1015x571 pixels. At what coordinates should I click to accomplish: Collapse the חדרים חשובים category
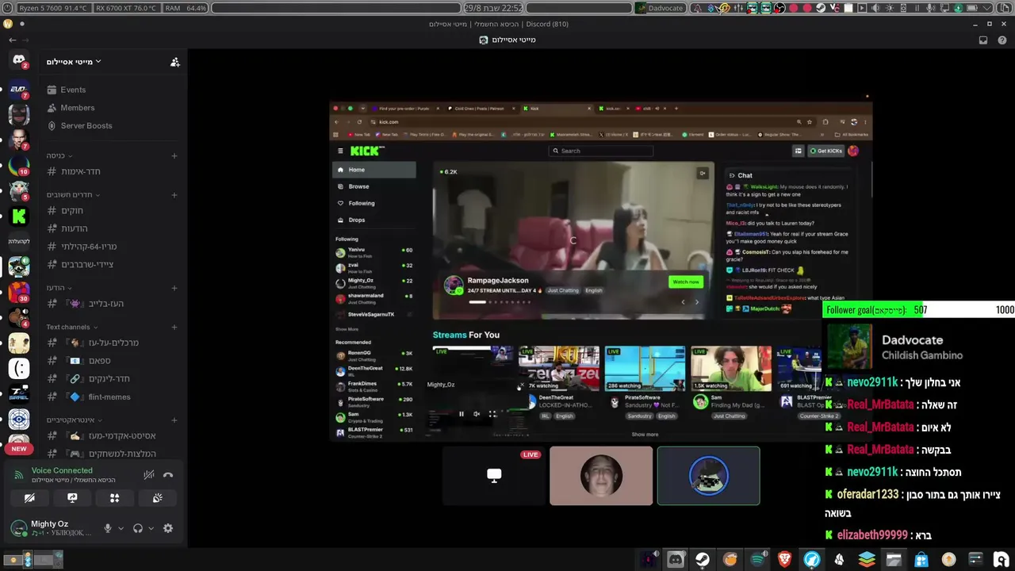point(73,194)
